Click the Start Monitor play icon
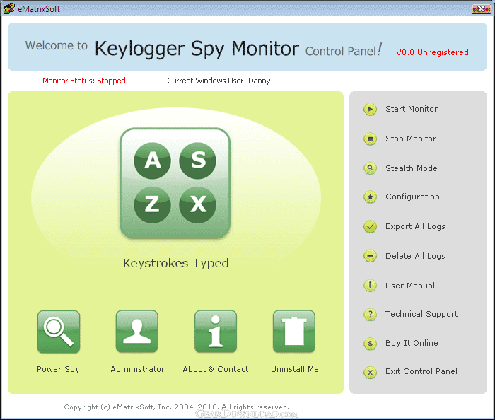 (370, 109)
